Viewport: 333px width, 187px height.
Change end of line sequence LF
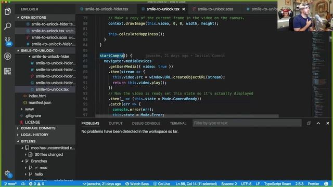click(258, 184)
